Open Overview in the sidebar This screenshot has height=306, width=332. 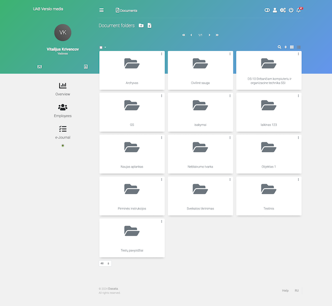(x=63, y=89)
